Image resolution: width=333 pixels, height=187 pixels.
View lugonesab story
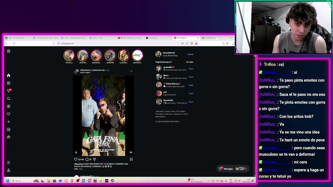(96, 55)
